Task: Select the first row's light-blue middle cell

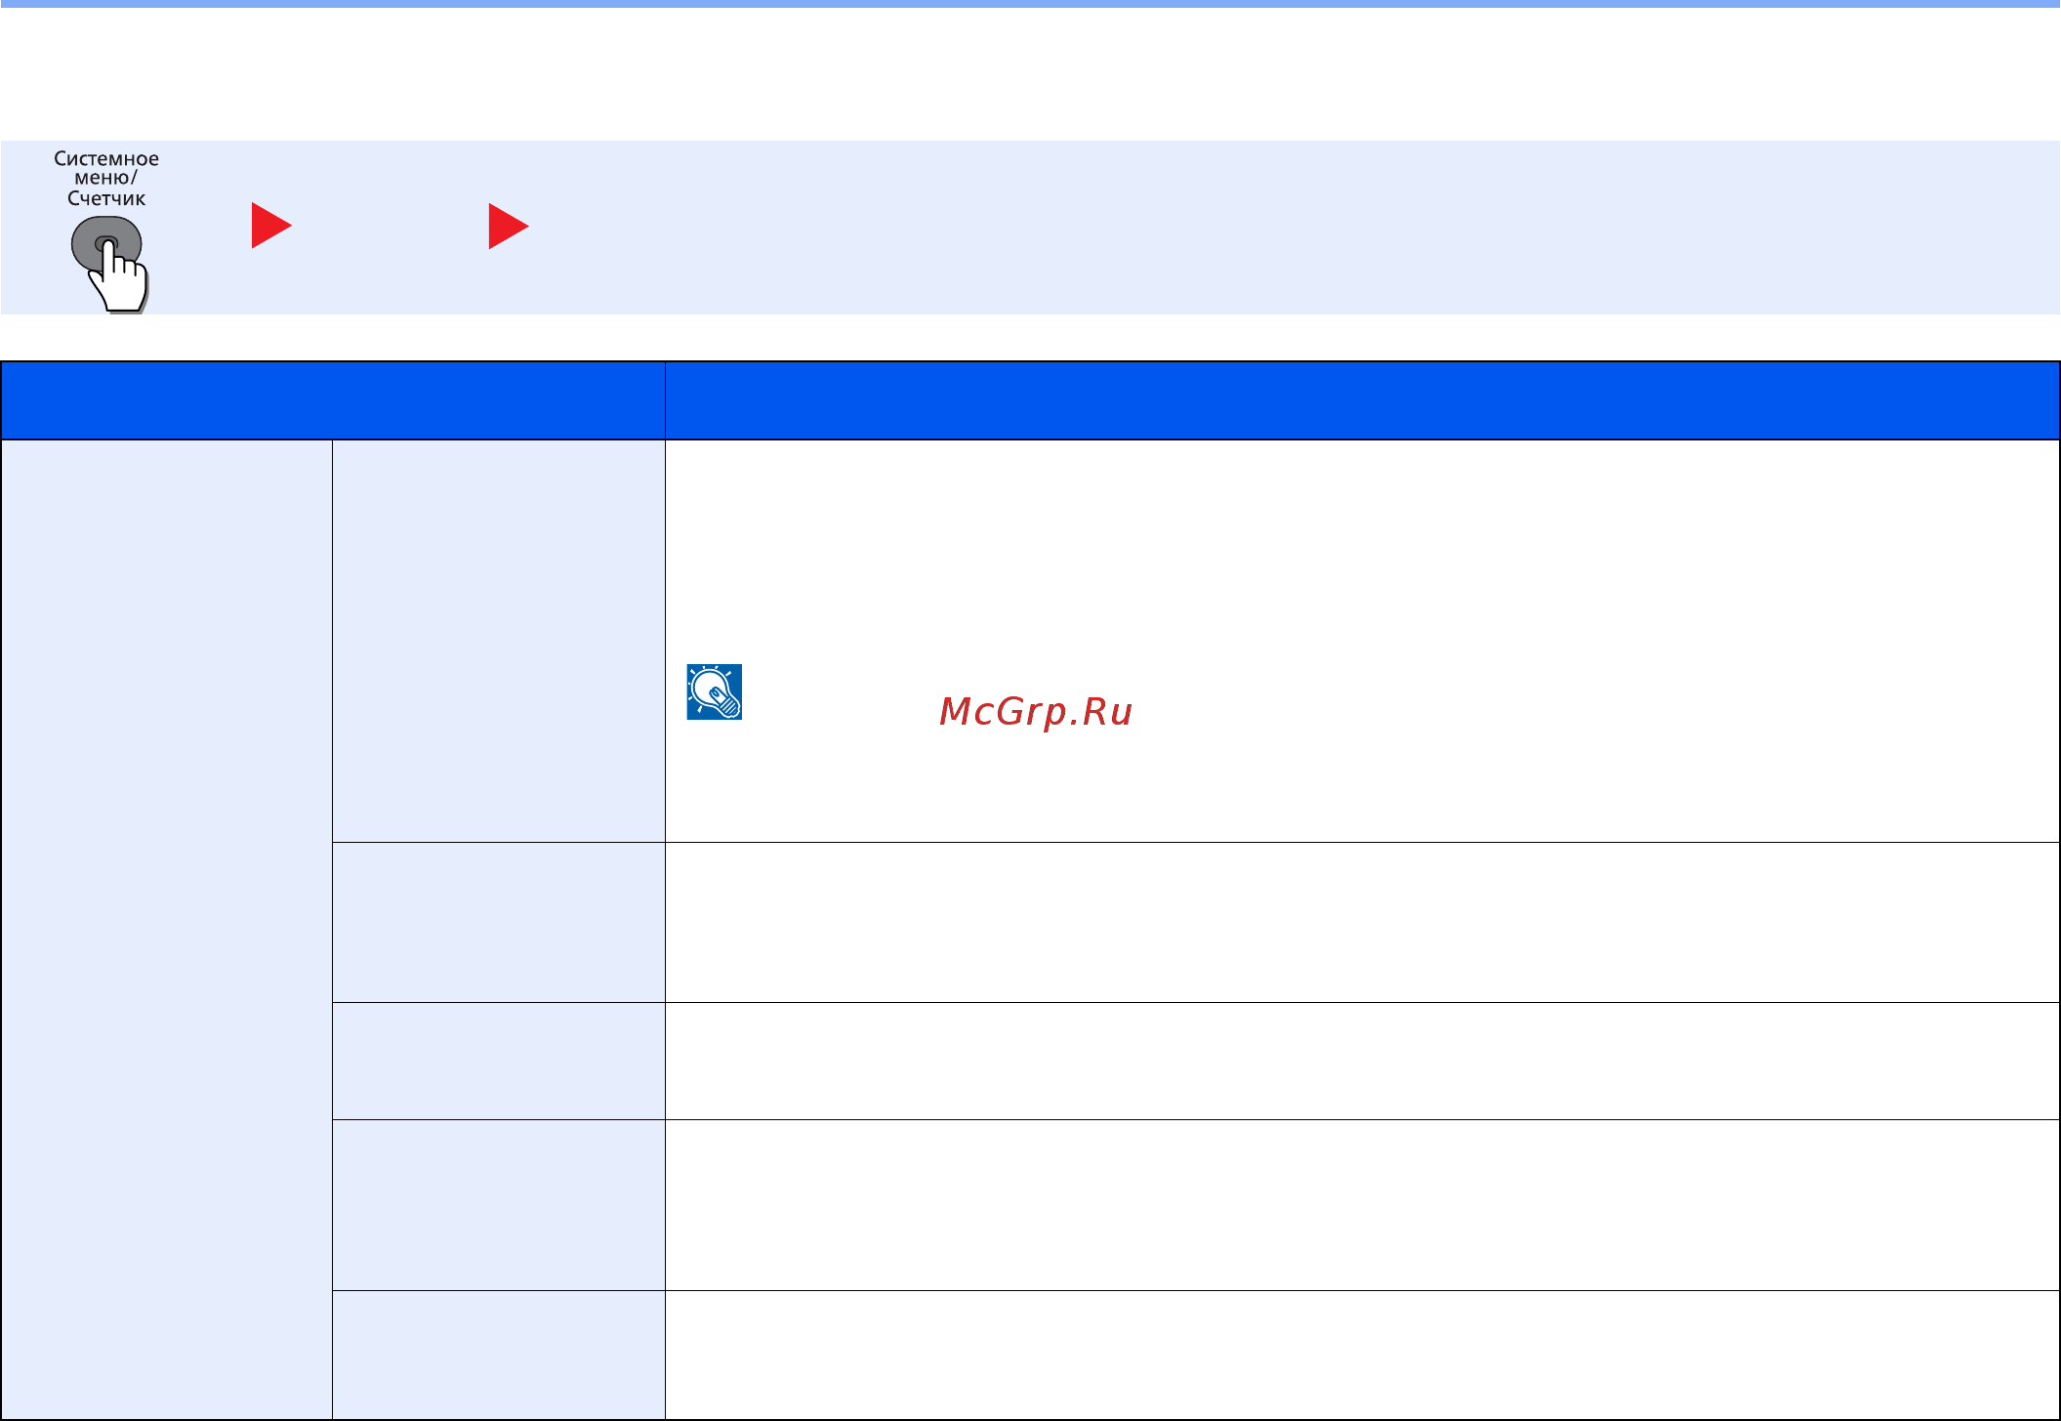Action: click(x=499, y=641)
